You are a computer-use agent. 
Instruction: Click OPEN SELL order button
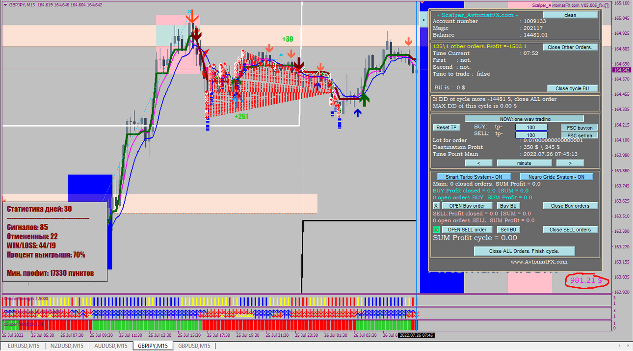coord(467,229)
